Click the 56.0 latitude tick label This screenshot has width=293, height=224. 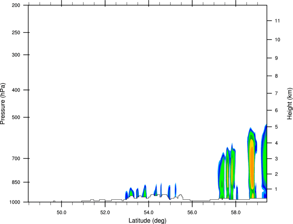[192, 213]
